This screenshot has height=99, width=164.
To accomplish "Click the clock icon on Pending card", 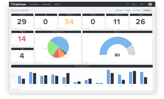I will click(x=131, y=29).
